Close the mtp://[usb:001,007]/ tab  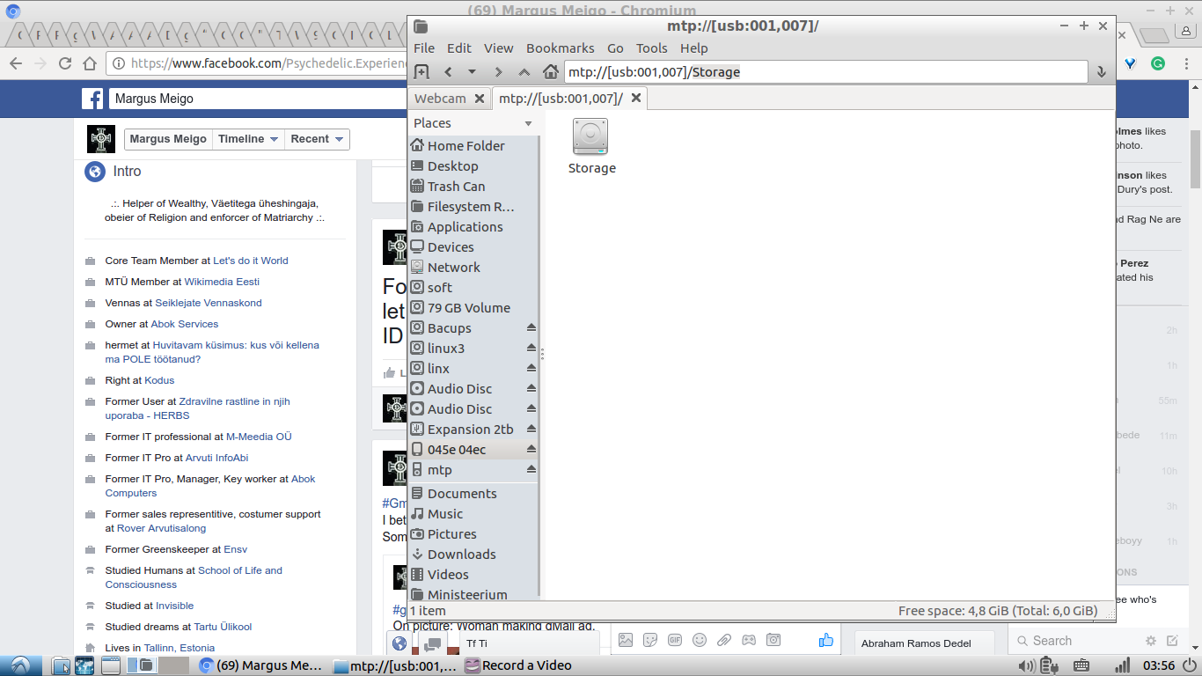pyautogui.click(x=636, y=99)
